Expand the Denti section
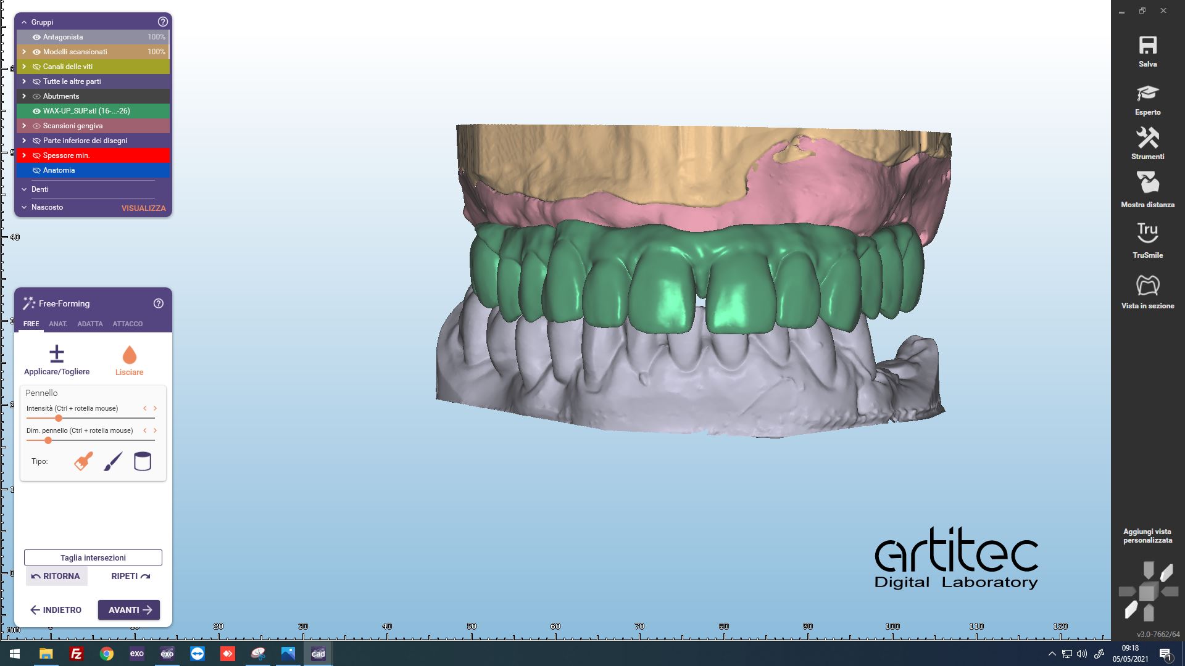The height and width of the screenshot is (666, 1185). [24, 189]
